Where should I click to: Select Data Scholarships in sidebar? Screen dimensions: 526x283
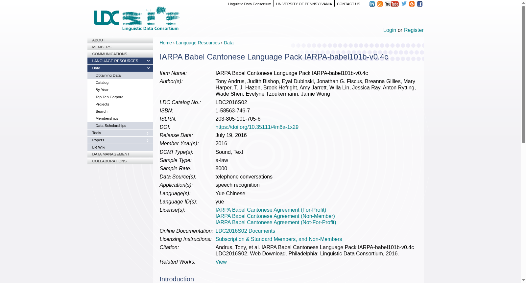pyautogui.click(x=120, y=126)
